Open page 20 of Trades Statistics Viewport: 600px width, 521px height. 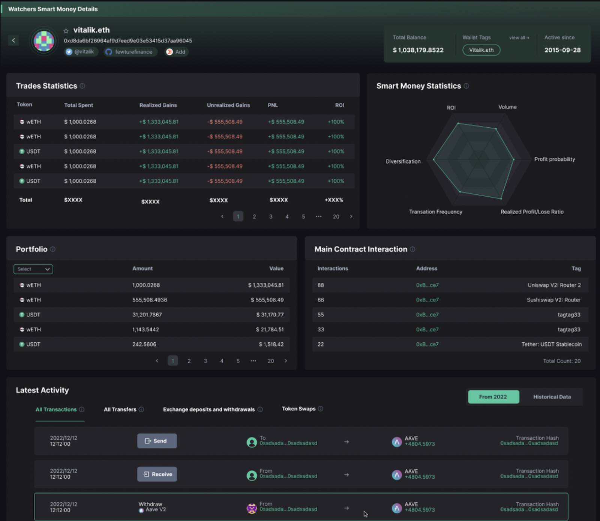pyautogui.click(x=336, y=216)
